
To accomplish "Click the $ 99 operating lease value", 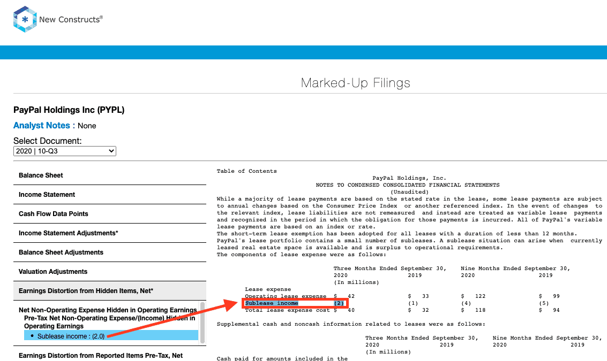I will [549, 296].
